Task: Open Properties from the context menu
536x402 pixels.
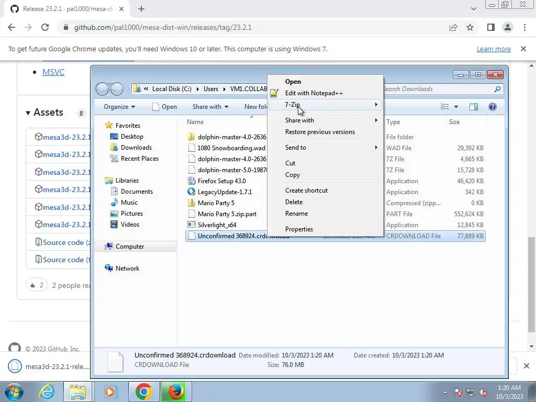Action: click(325, 229)
